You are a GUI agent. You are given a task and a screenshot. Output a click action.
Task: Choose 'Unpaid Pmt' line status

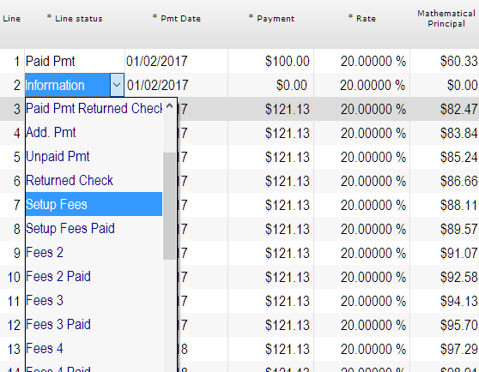tap(94, 156)
